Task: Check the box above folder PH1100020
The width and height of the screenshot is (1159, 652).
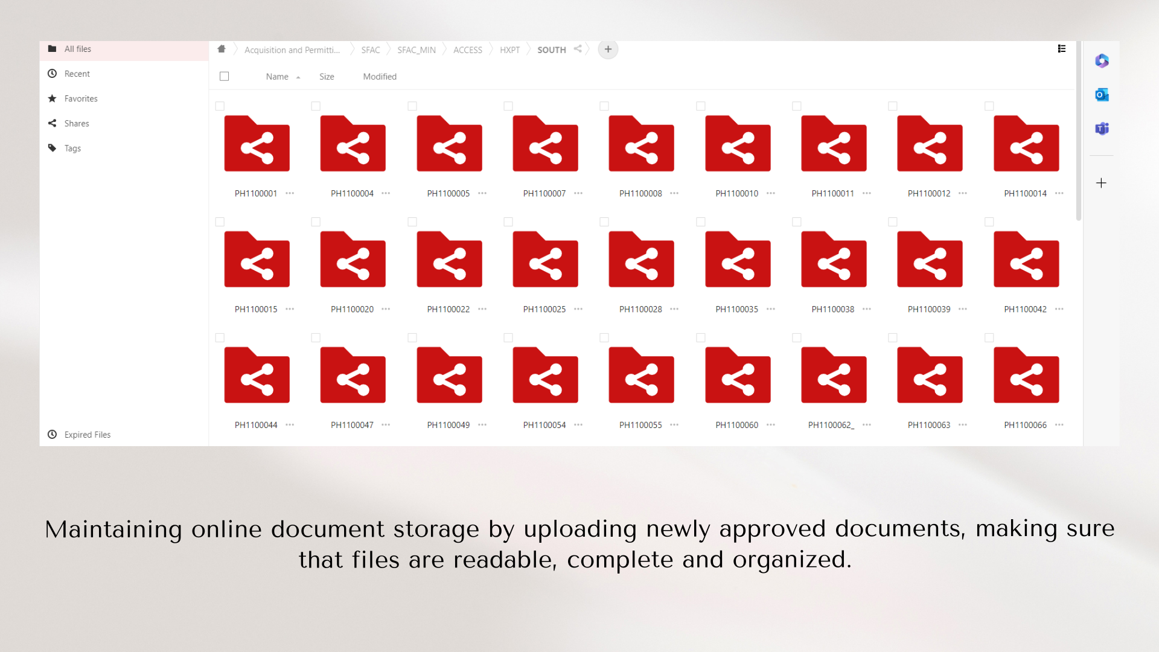Action: coord(316,222)
